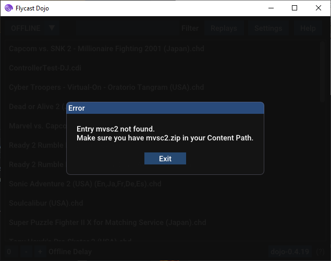Click the dojo-0.4.19 version button

[x=290, y=252]
